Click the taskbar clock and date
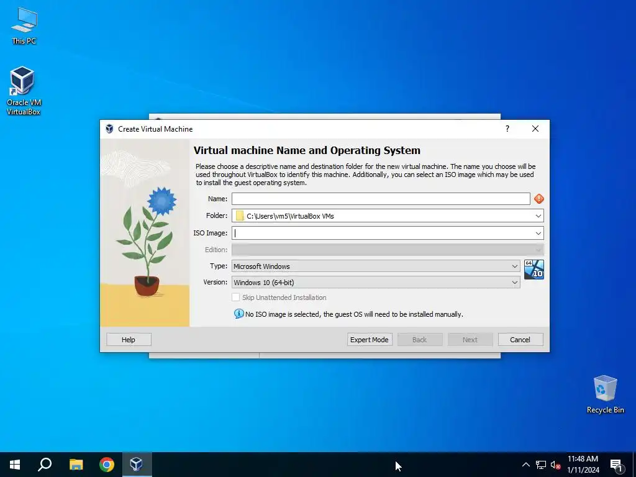 (583, 465)
